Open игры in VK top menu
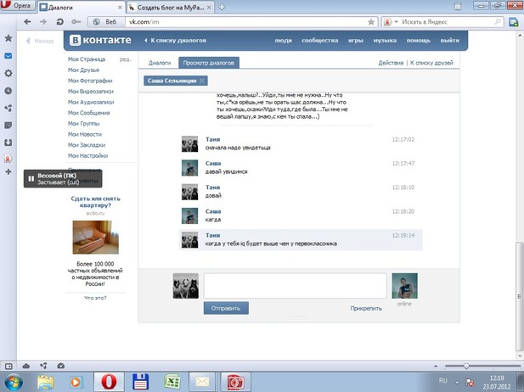Image resolution: width=524 pixels, height=392 pixels. (356, 41)
